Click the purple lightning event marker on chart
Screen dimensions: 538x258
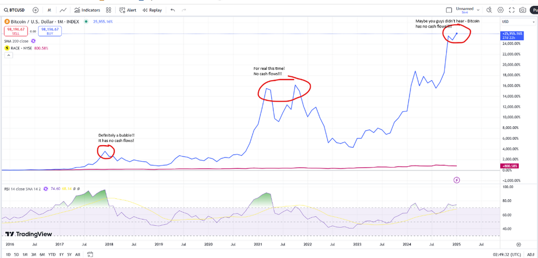tap(457, 180)
